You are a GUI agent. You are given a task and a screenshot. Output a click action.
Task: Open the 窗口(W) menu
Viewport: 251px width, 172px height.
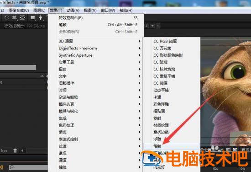108,11
